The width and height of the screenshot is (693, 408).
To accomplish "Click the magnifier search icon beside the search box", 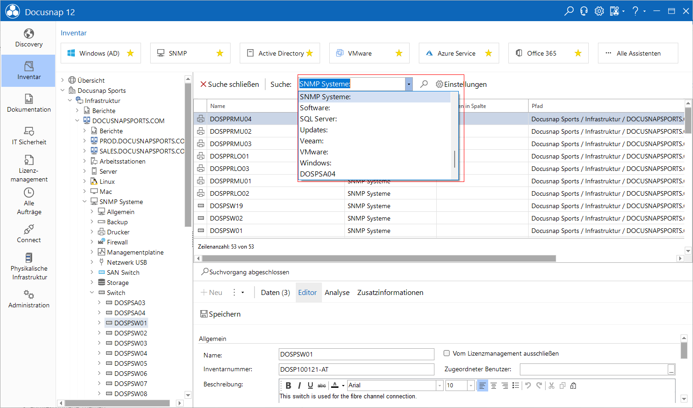I will (424, 84).
